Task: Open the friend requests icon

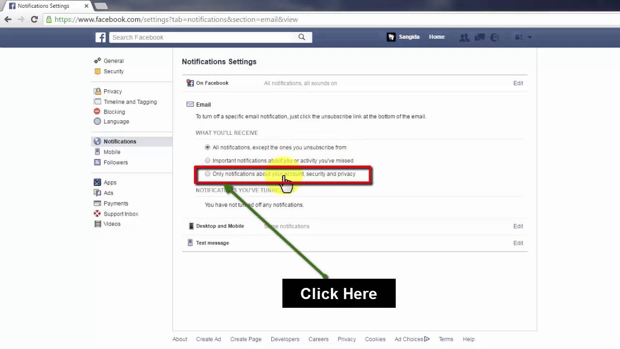Action: tap(464, 37)
